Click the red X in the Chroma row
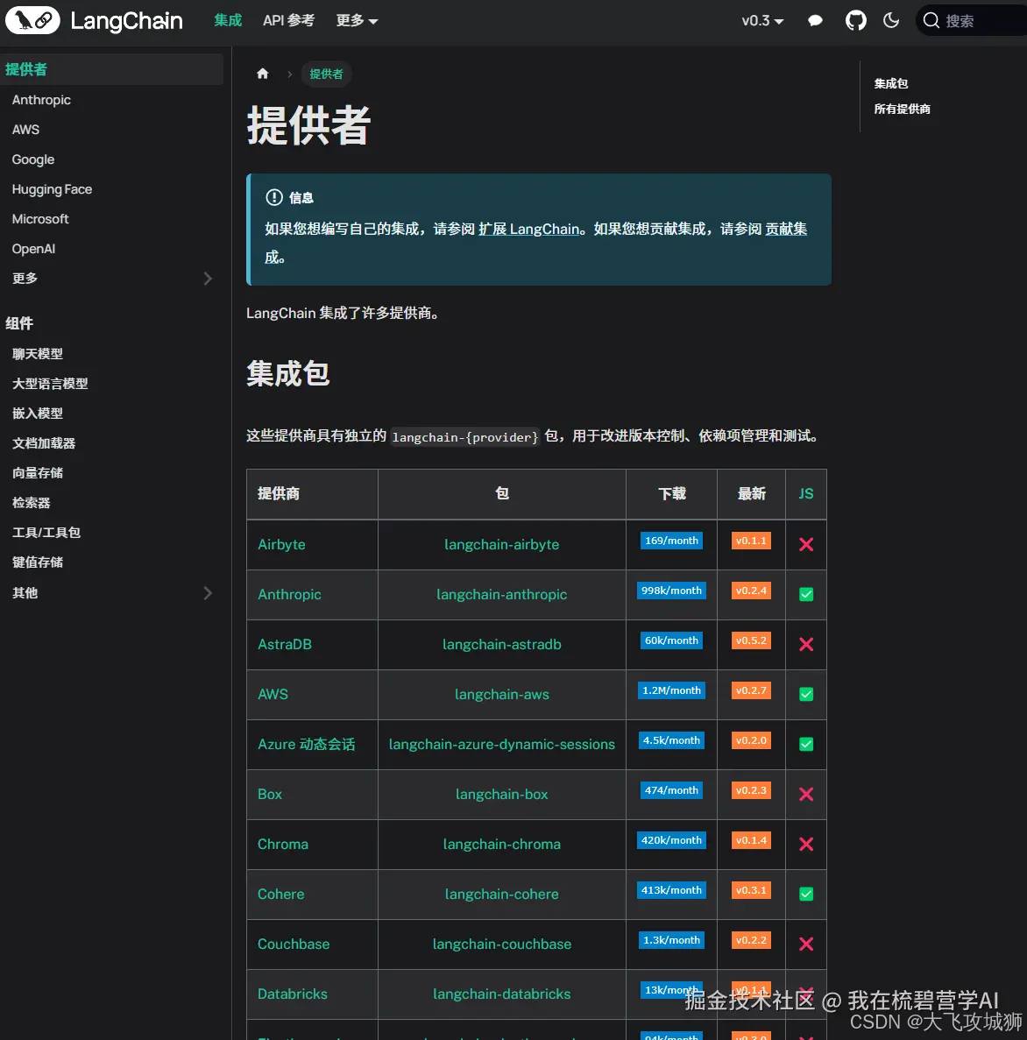1027x1040 pixels. [x=806, y=845]
